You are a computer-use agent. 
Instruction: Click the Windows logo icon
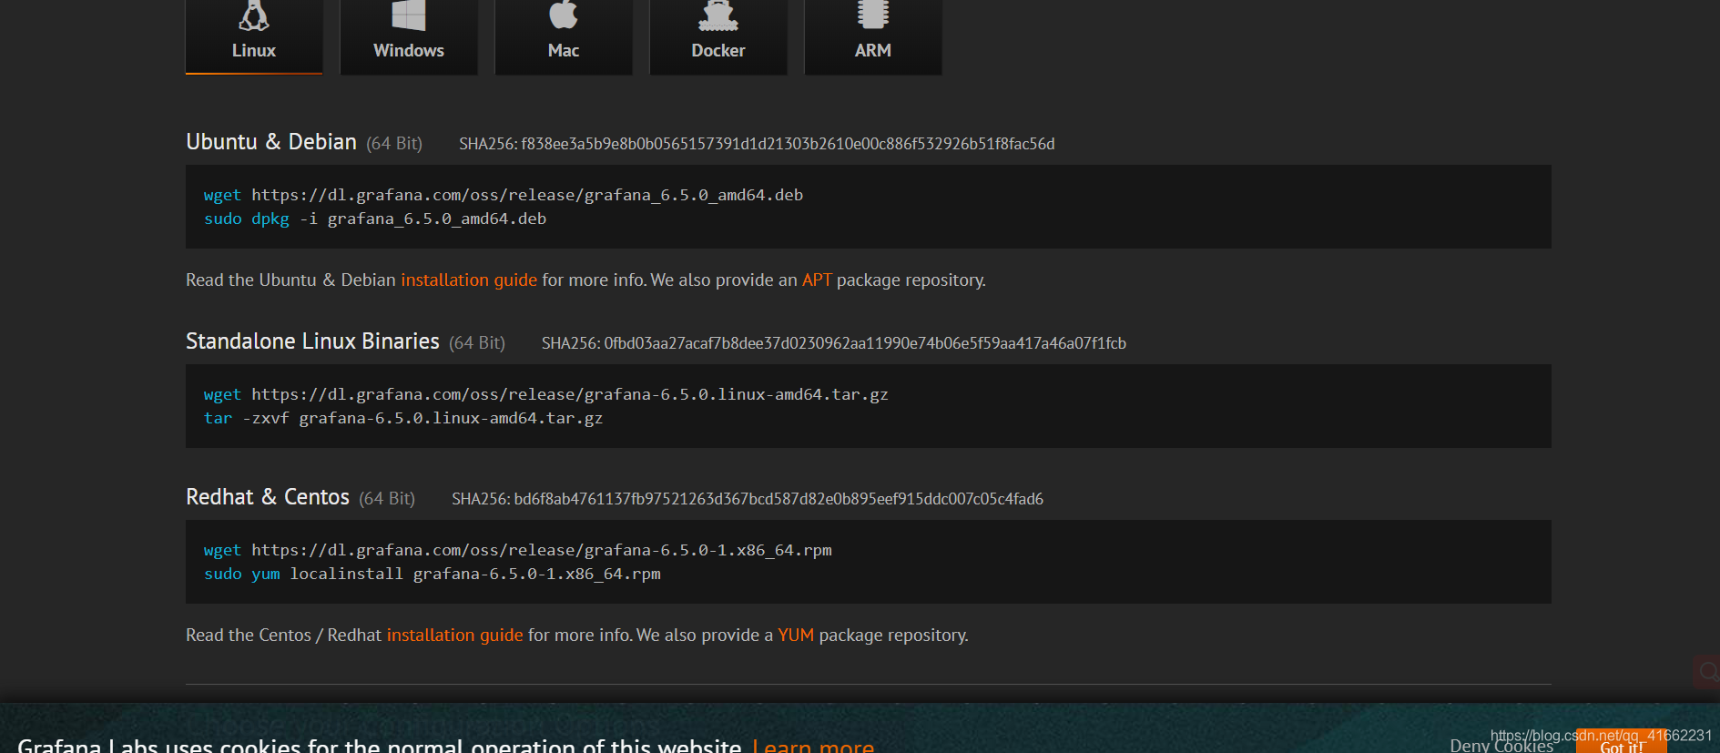click(x=409, y=15)
